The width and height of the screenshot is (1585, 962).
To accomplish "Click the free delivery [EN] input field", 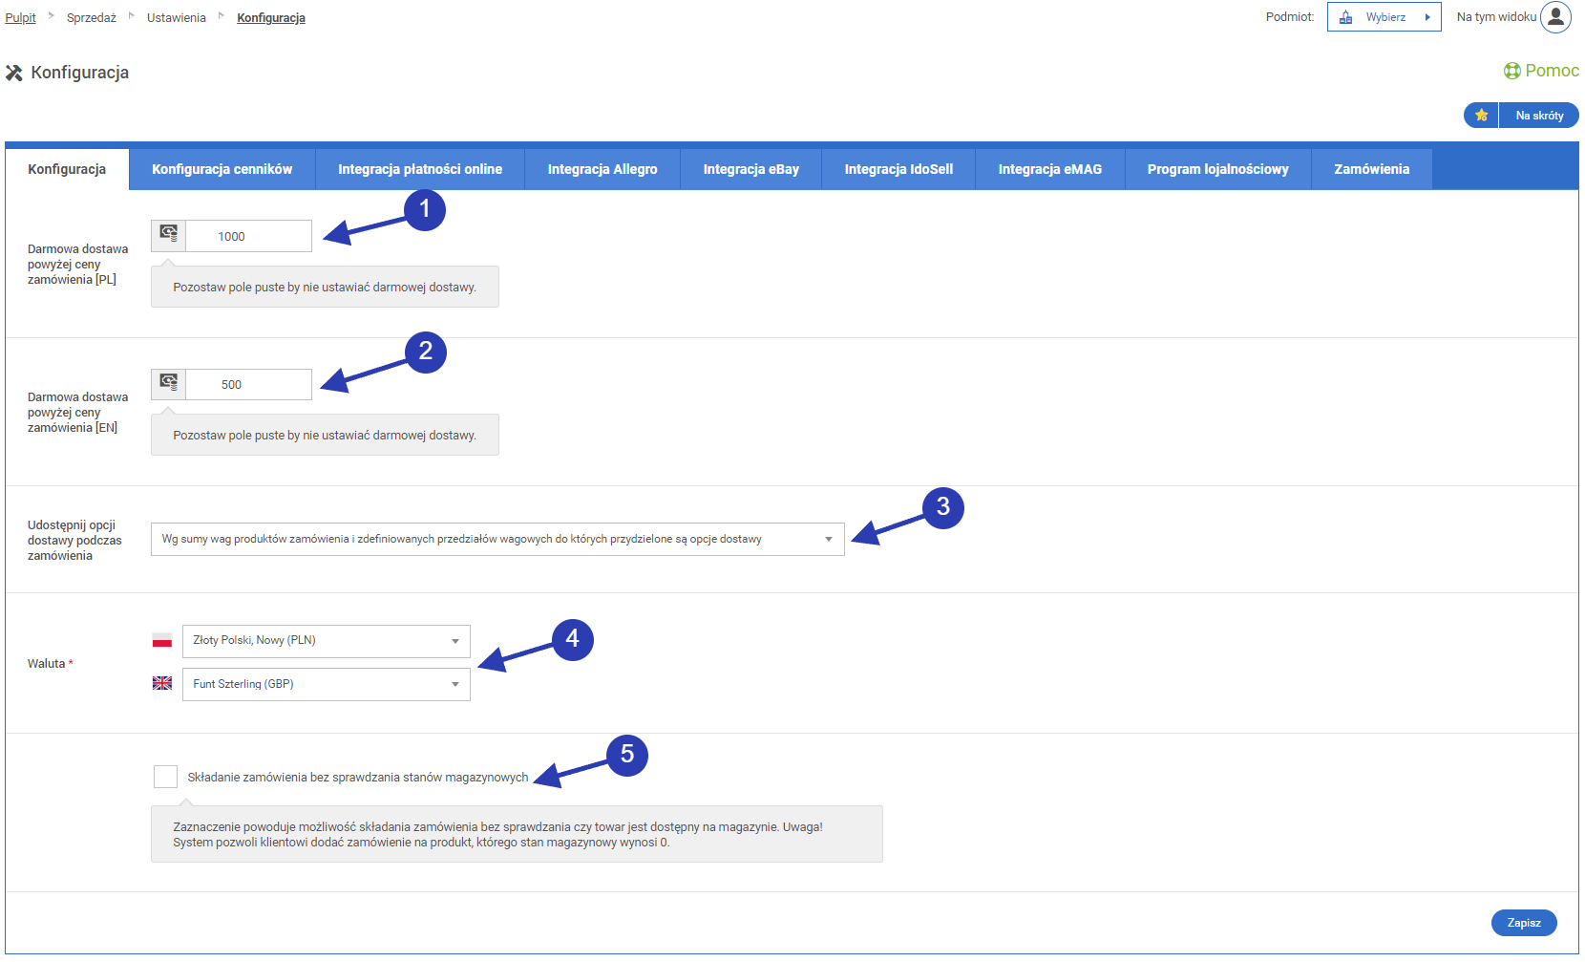I will pos(248,384).
